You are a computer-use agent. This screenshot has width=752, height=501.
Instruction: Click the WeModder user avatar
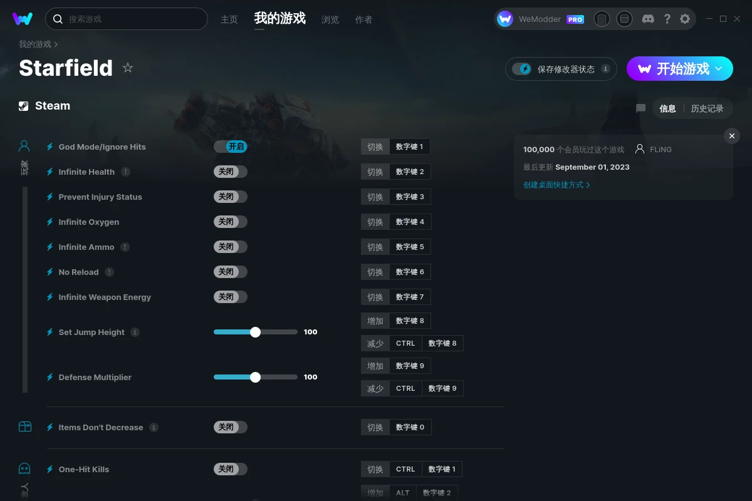tap(505, 19)
